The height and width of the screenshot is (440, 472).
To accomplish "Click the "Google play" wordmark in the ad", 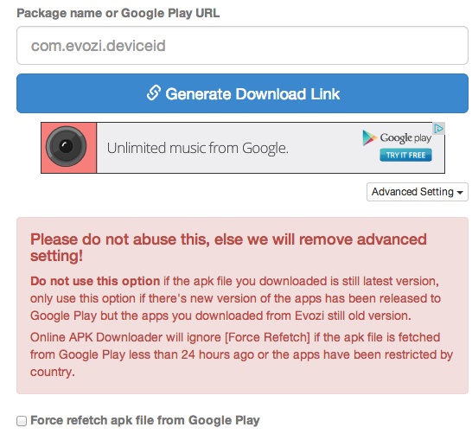I will [405, 138].
